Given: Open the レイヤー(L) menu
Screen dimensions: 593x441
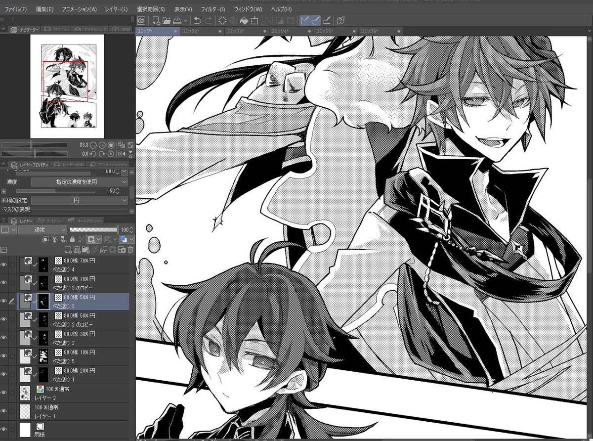Looking at the screenshot, I should (115, 9).
